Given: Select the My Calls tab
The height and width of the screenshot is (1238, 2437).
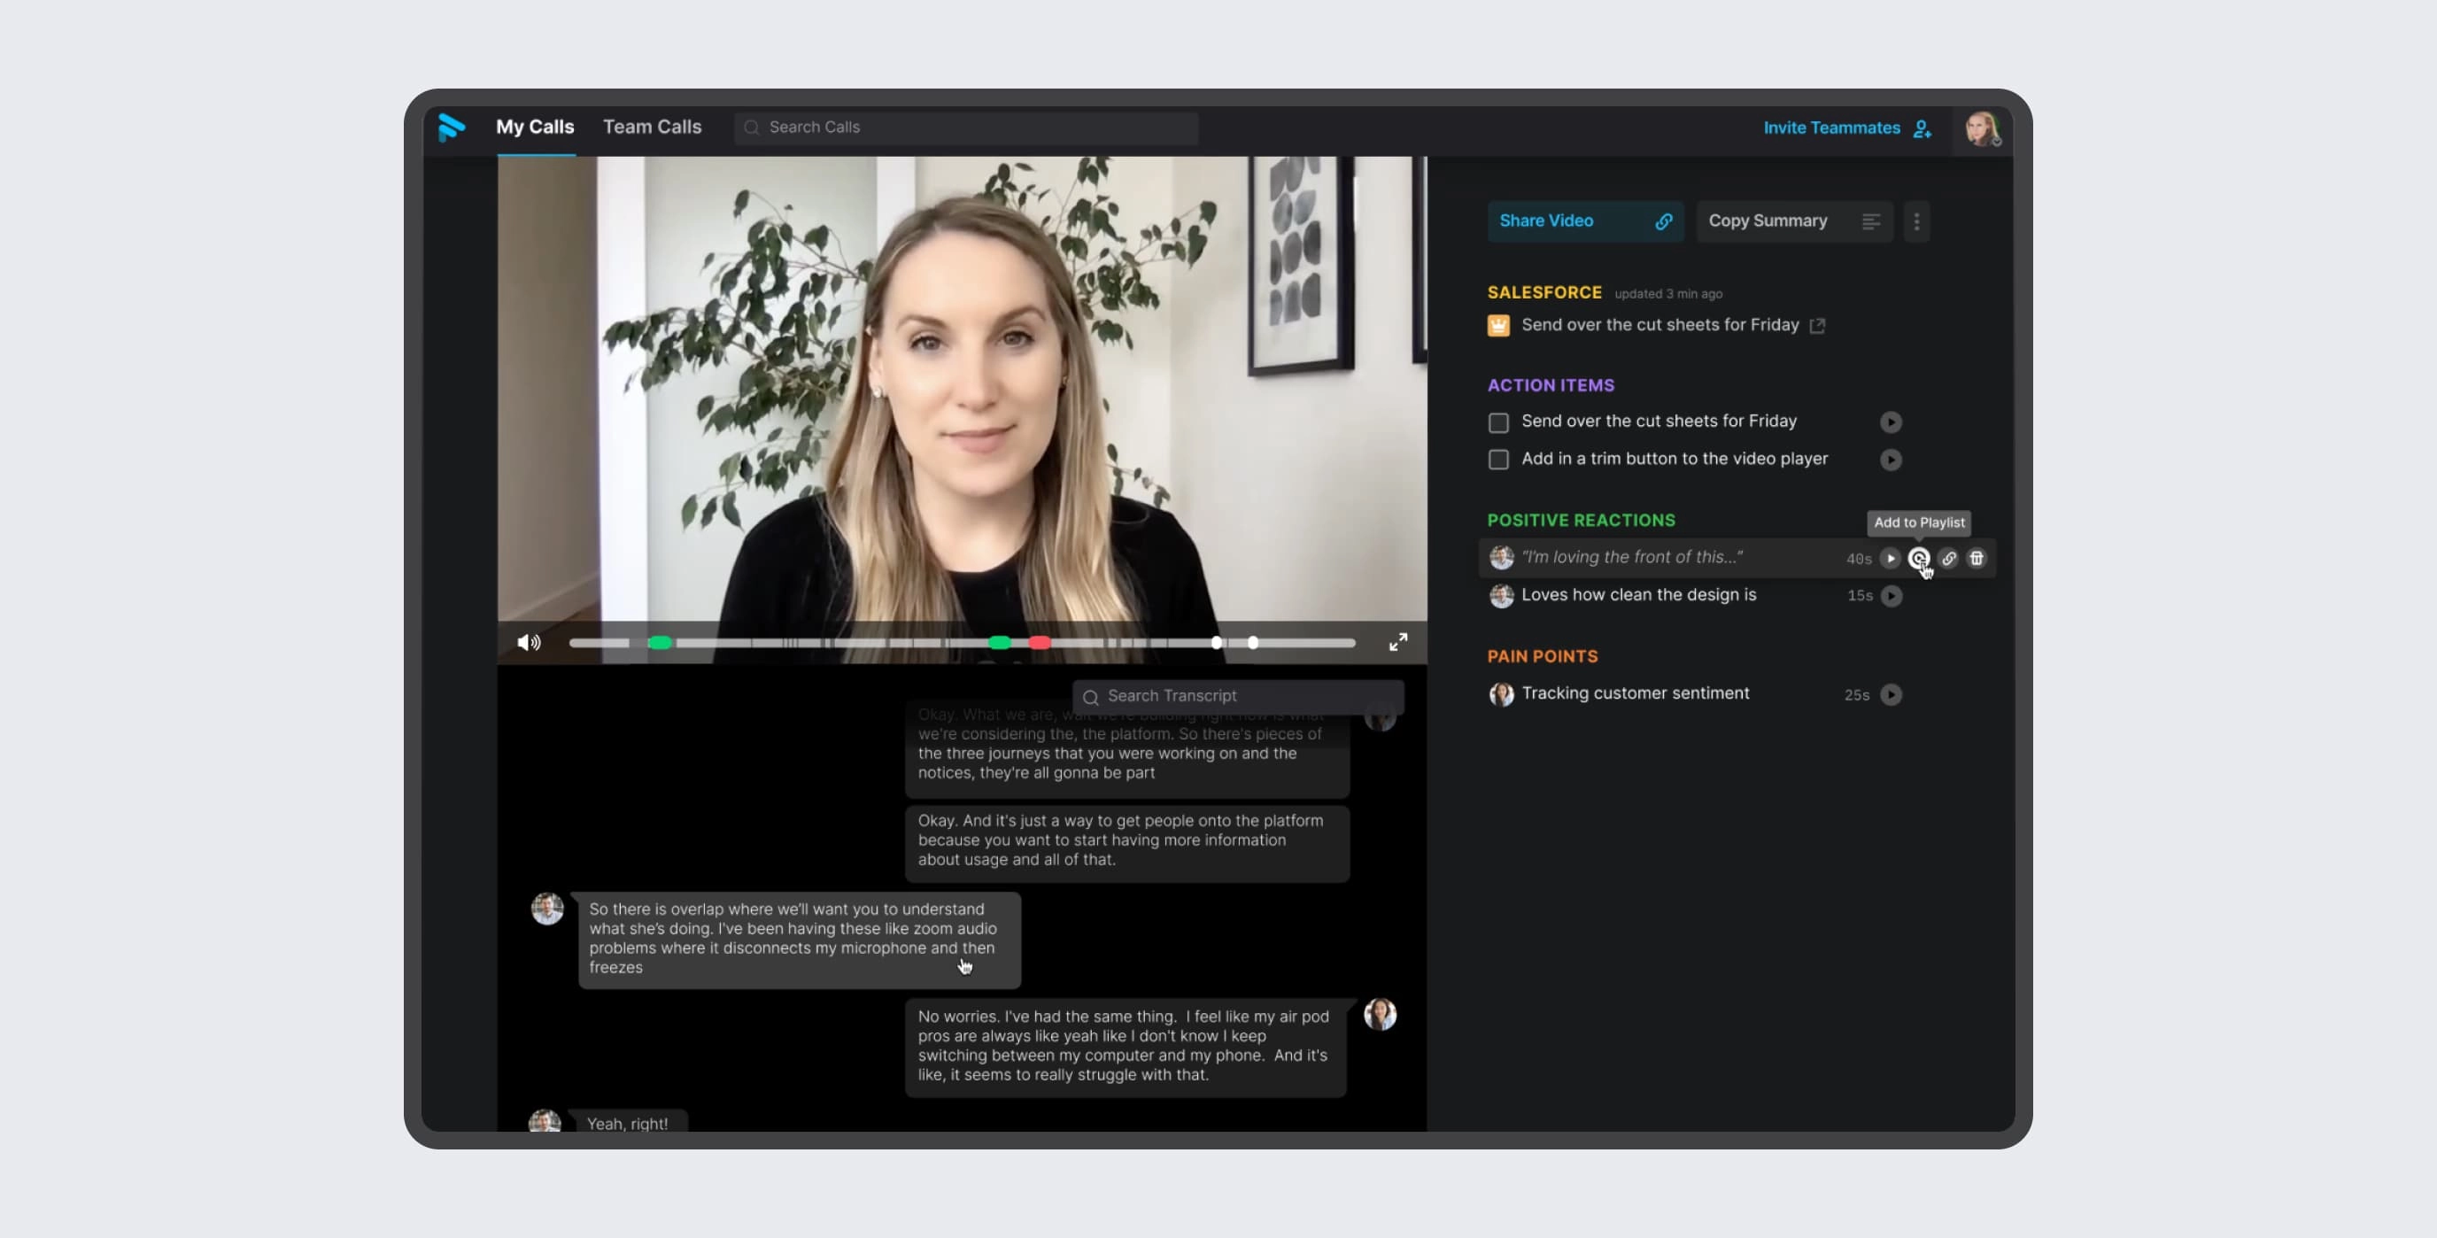Looking at the screenshot, I should point(535,126).
